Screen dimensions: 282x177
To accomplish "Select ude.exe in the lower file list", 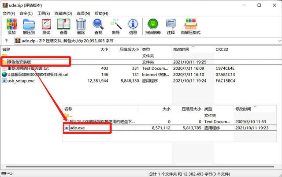I will 77,128.
